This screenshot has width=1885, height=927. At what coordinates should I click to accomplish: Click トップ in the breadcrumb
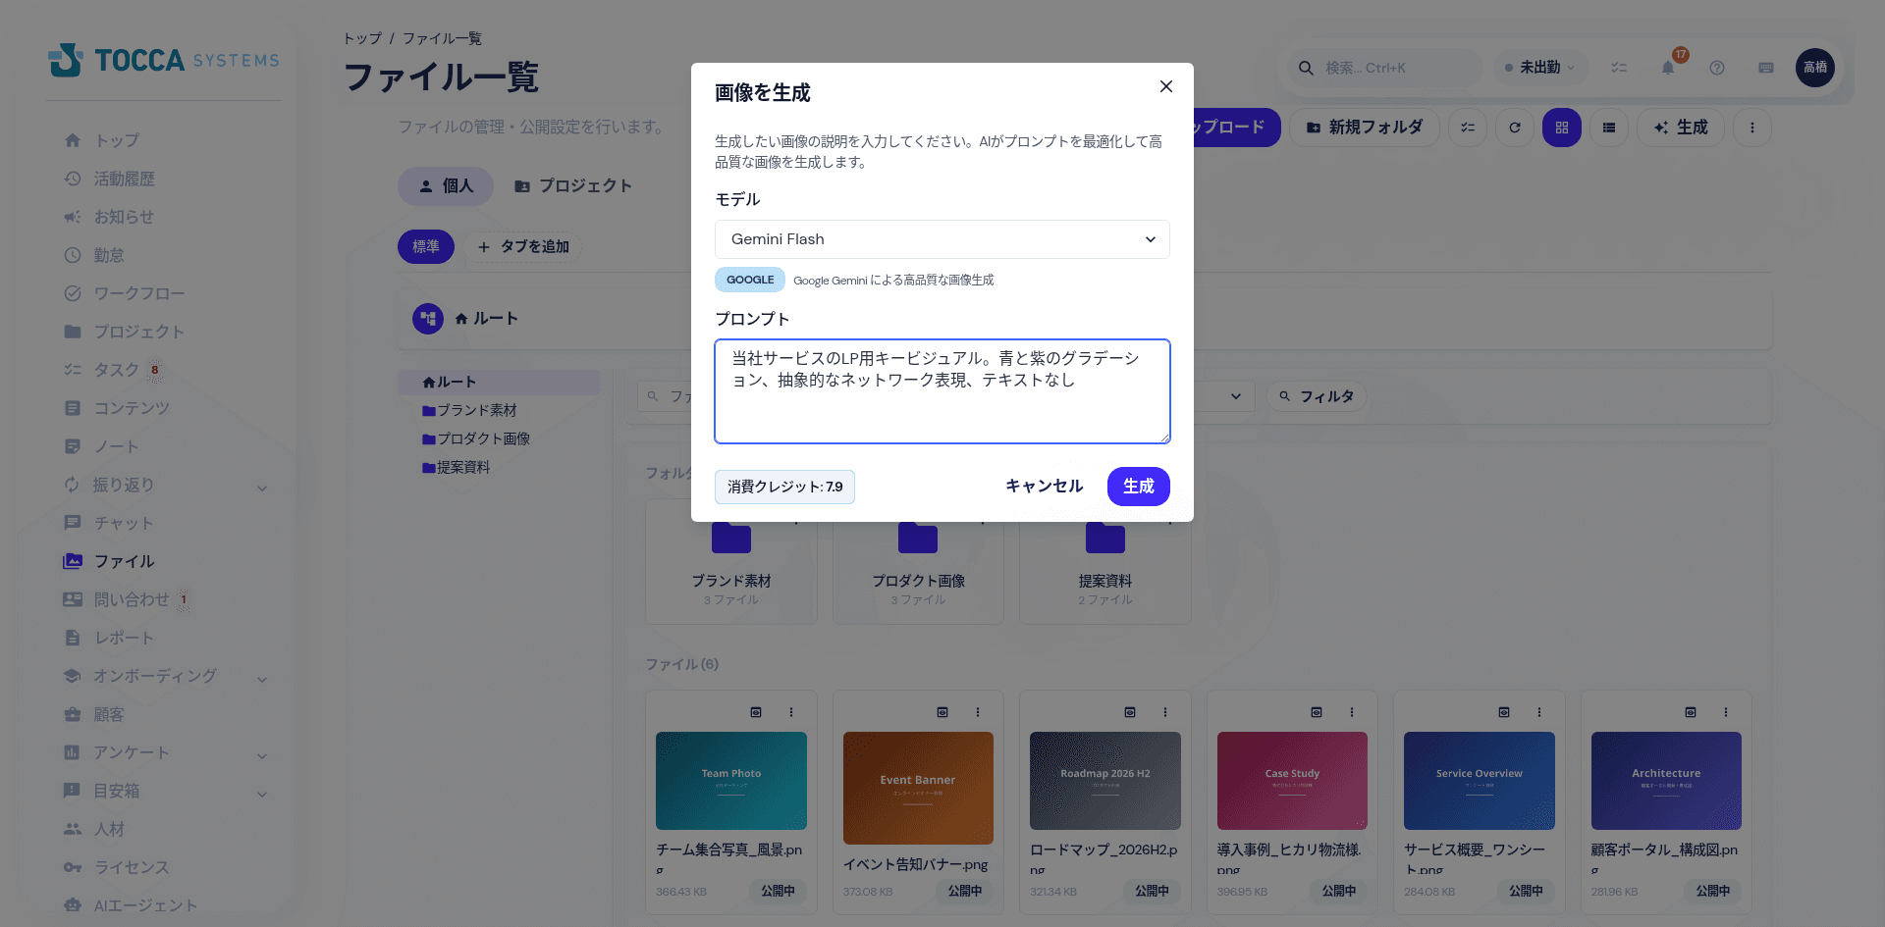tap(362, 38)
